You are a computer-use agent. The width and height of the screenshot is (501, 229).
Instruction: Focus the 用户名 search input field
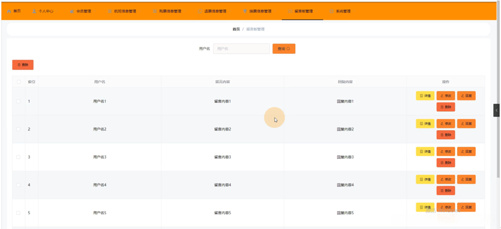[242, 49]
